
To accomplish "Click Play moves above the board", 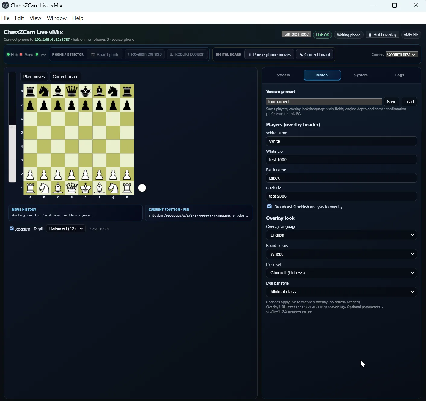I will pyautogui.click(x=34, y=77).
